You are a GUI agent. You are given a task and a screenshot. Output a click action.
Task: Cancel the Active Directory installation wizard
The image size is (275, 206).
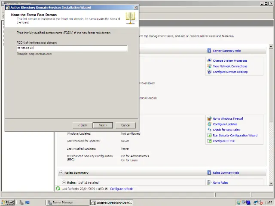[125, 125]
